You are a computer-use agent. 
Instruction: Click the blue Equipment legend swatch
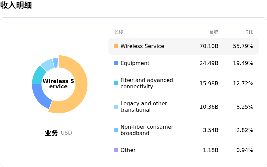[x=116, y=63]
